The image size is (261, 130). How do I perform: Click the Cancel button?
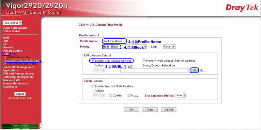click(x=169, y=110)
